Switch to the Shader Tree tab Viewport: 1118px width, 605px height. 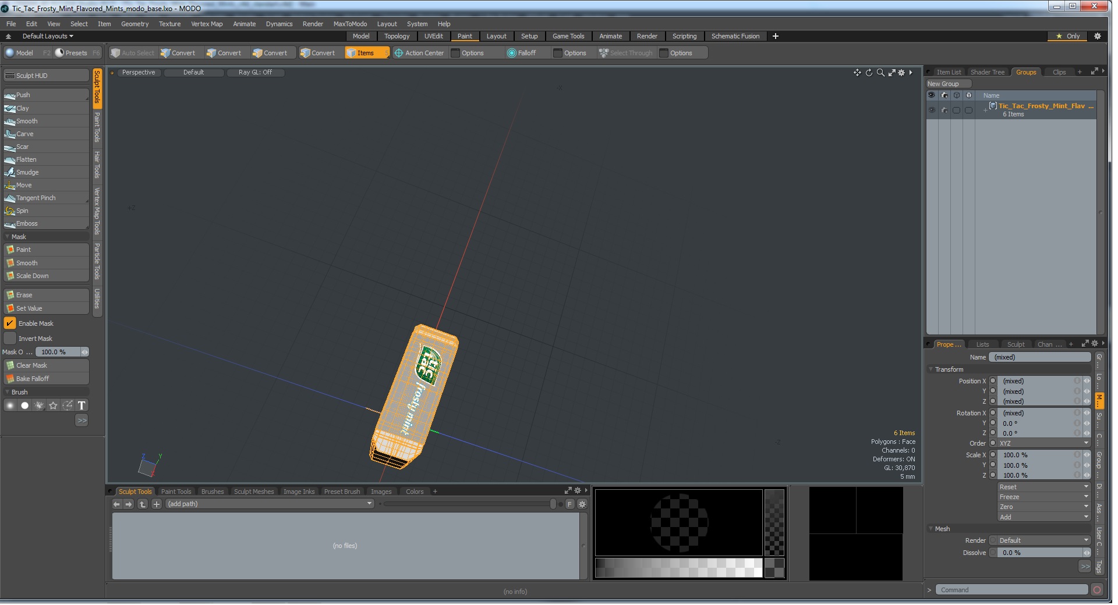pos(988,72)
